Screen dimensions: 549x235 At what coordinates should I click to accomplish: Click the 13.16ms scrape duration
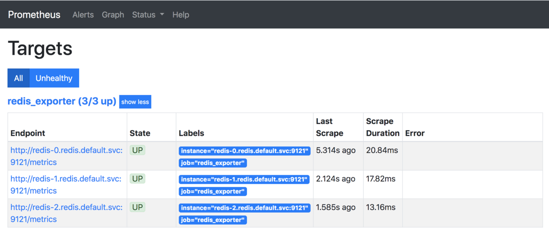[x=381, y=208]
